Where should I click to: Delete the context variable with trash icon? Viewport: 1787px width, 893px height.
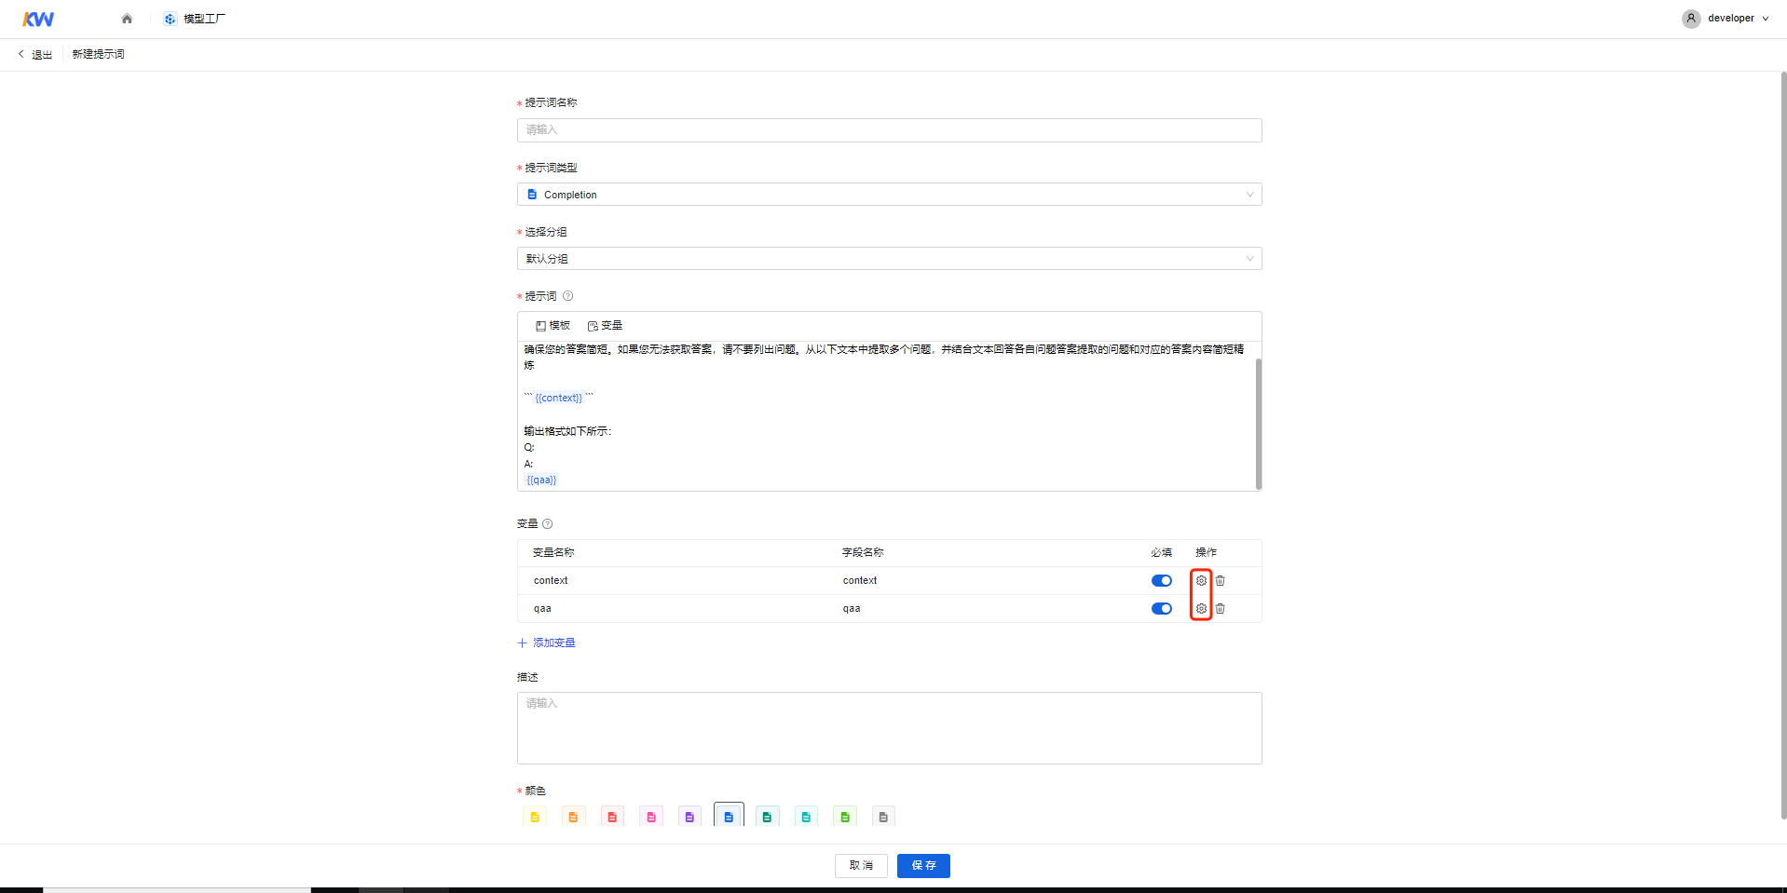click(x=1220, y=580)
